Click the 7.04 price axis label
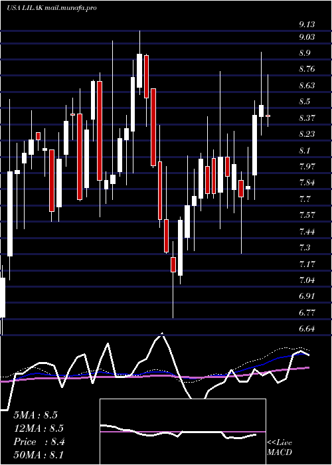 pyautogui.click(x=307, y=280)
